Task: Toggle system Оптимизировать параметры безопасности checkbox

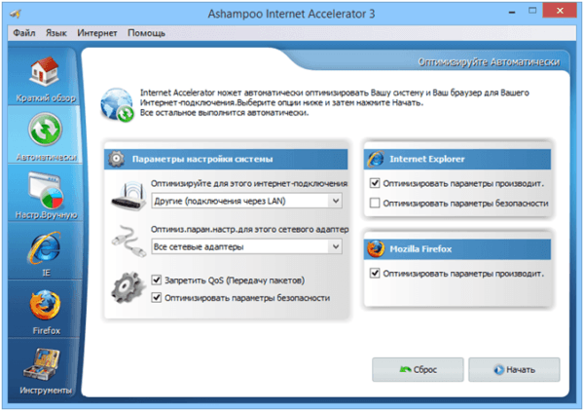Action: pos(157,297)
